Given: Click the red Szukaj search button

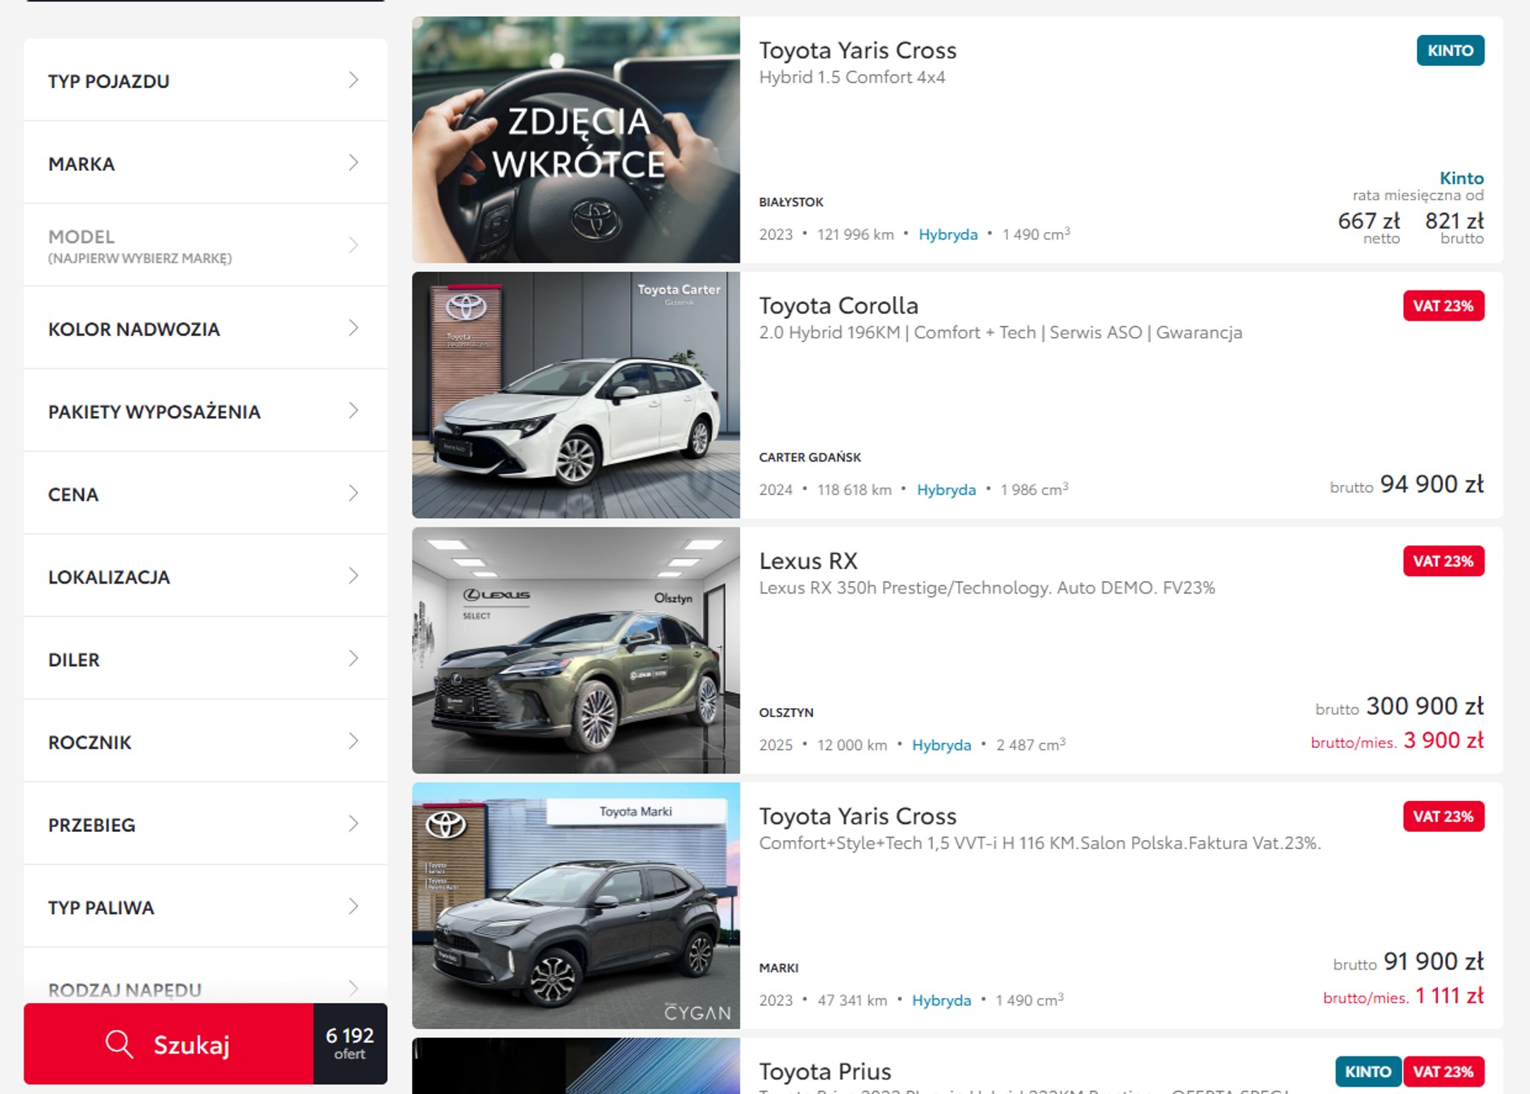Looking at the screenshot, I should (168, 1044).
